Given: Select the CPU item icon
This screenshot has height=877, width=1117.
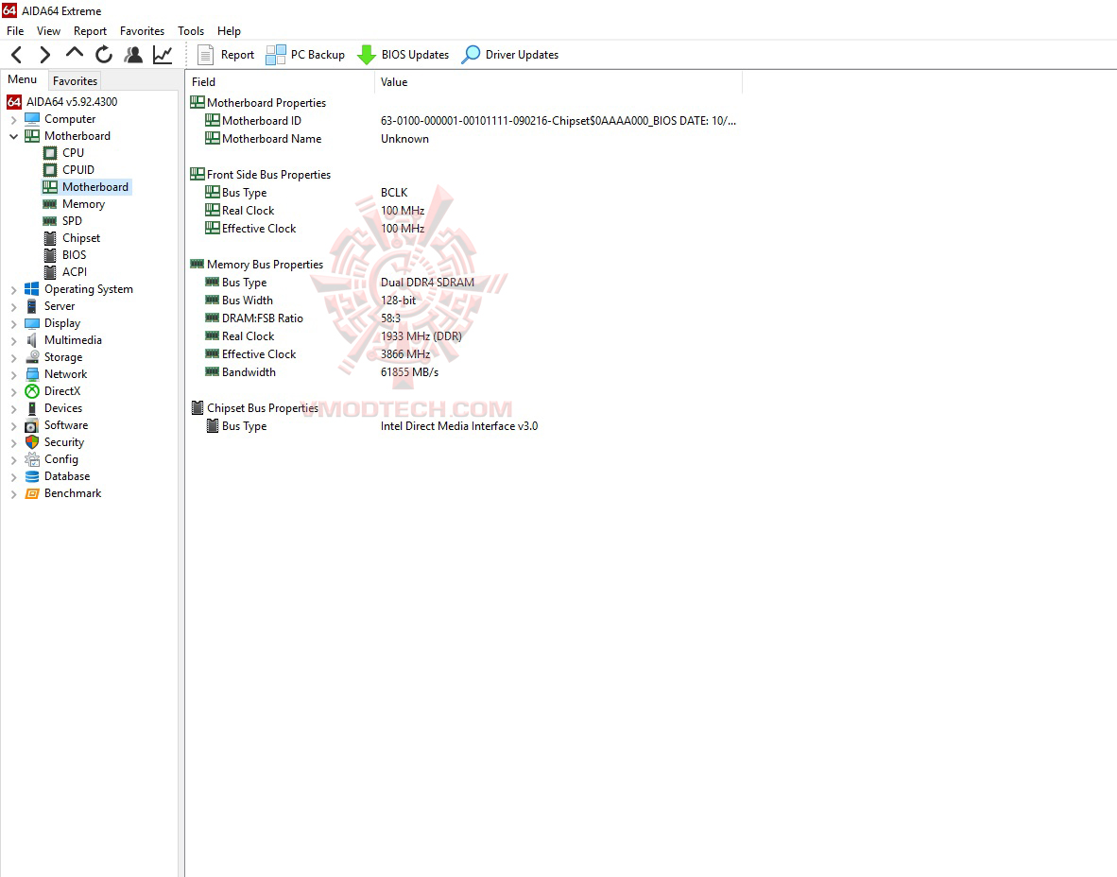Looking at the screenshot, I should [50, 153].
